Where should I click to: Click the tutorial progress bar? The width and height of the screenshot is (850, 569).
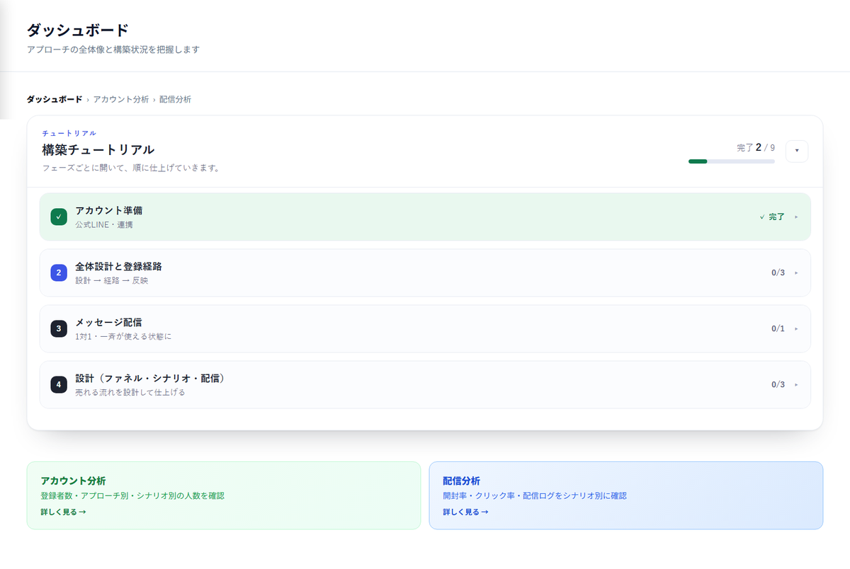732,161
